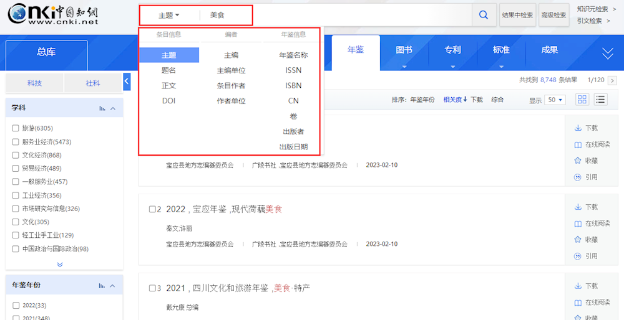Switch to list view icon
Viewport: 624px width, 320px height.
[x=600, y=100]
